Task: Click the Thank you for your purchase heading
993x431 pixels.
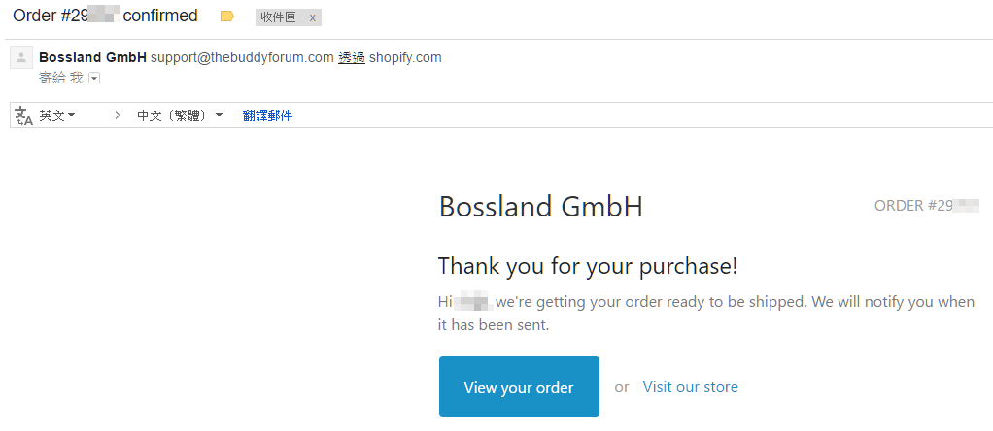Action: [587, 266]
